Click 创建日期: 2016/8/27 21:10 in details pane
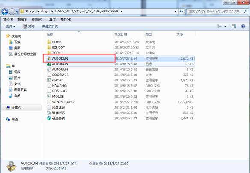The height and width of the screenshot is (173, 250). pos(109,164)
